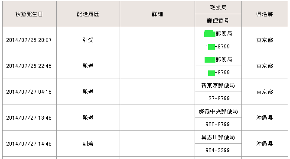Select the 2014/07/27 13:45 date cell

point(29,118)
